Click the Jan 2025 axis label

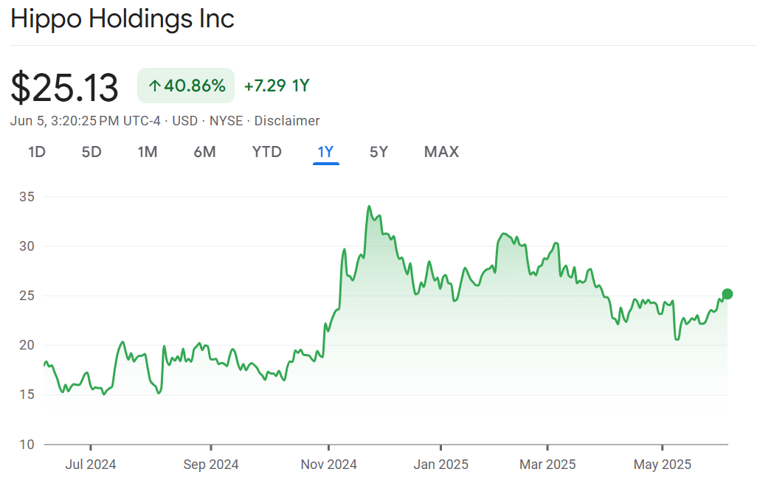click(440, 465)
